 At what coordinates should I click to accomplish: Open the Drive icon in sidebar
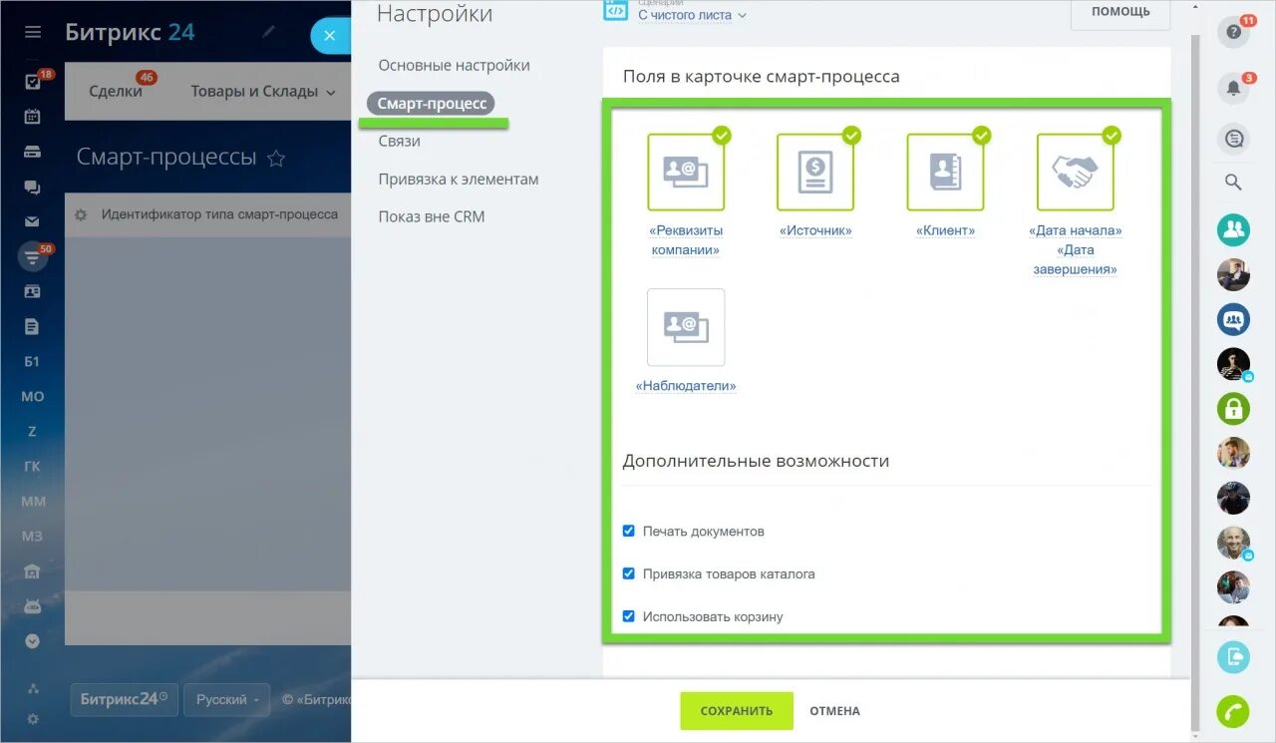pyautogui.click(x=32, y=152)
